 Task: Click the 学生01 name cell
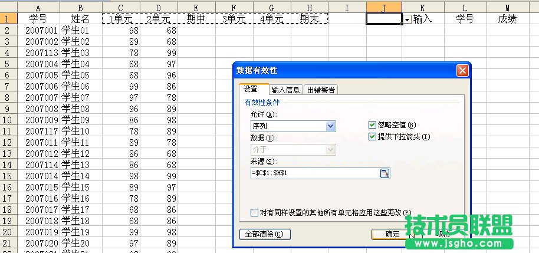point(81,30)
